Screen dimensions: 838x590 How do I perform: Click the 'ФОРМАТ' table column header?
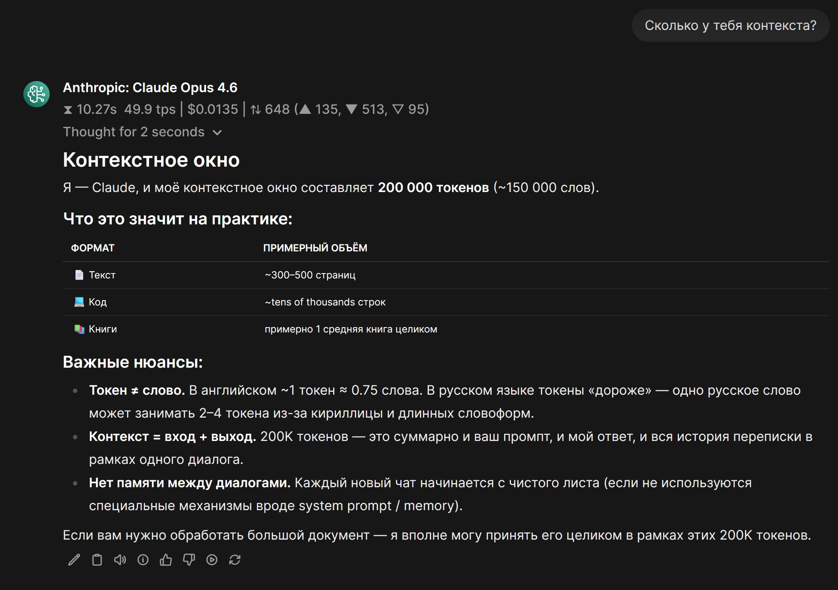pos(93,248)
